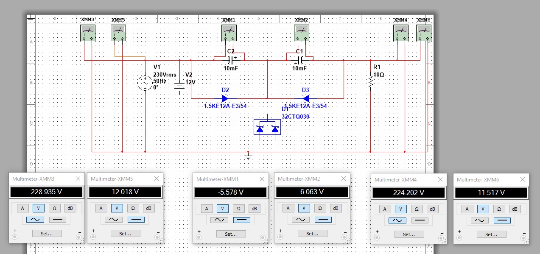
Task: Open Set... settings in Multimeter-XMM4
Action: click(x=409, y=234)
